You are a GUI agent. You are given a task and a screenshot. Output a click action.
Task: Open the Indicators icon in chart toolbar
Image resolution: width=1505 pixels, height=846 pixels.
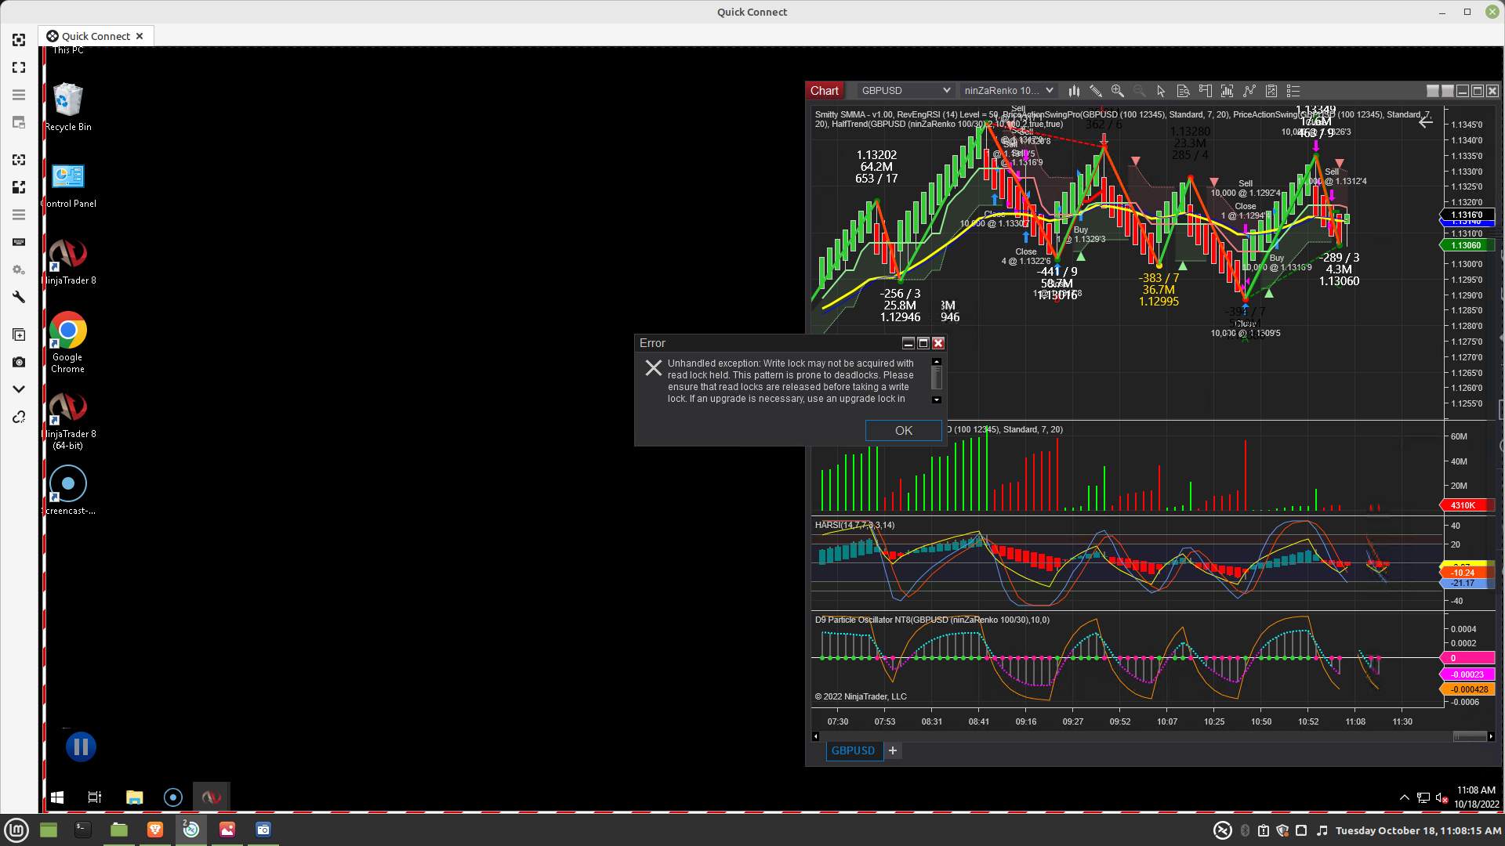[1249, 91]
